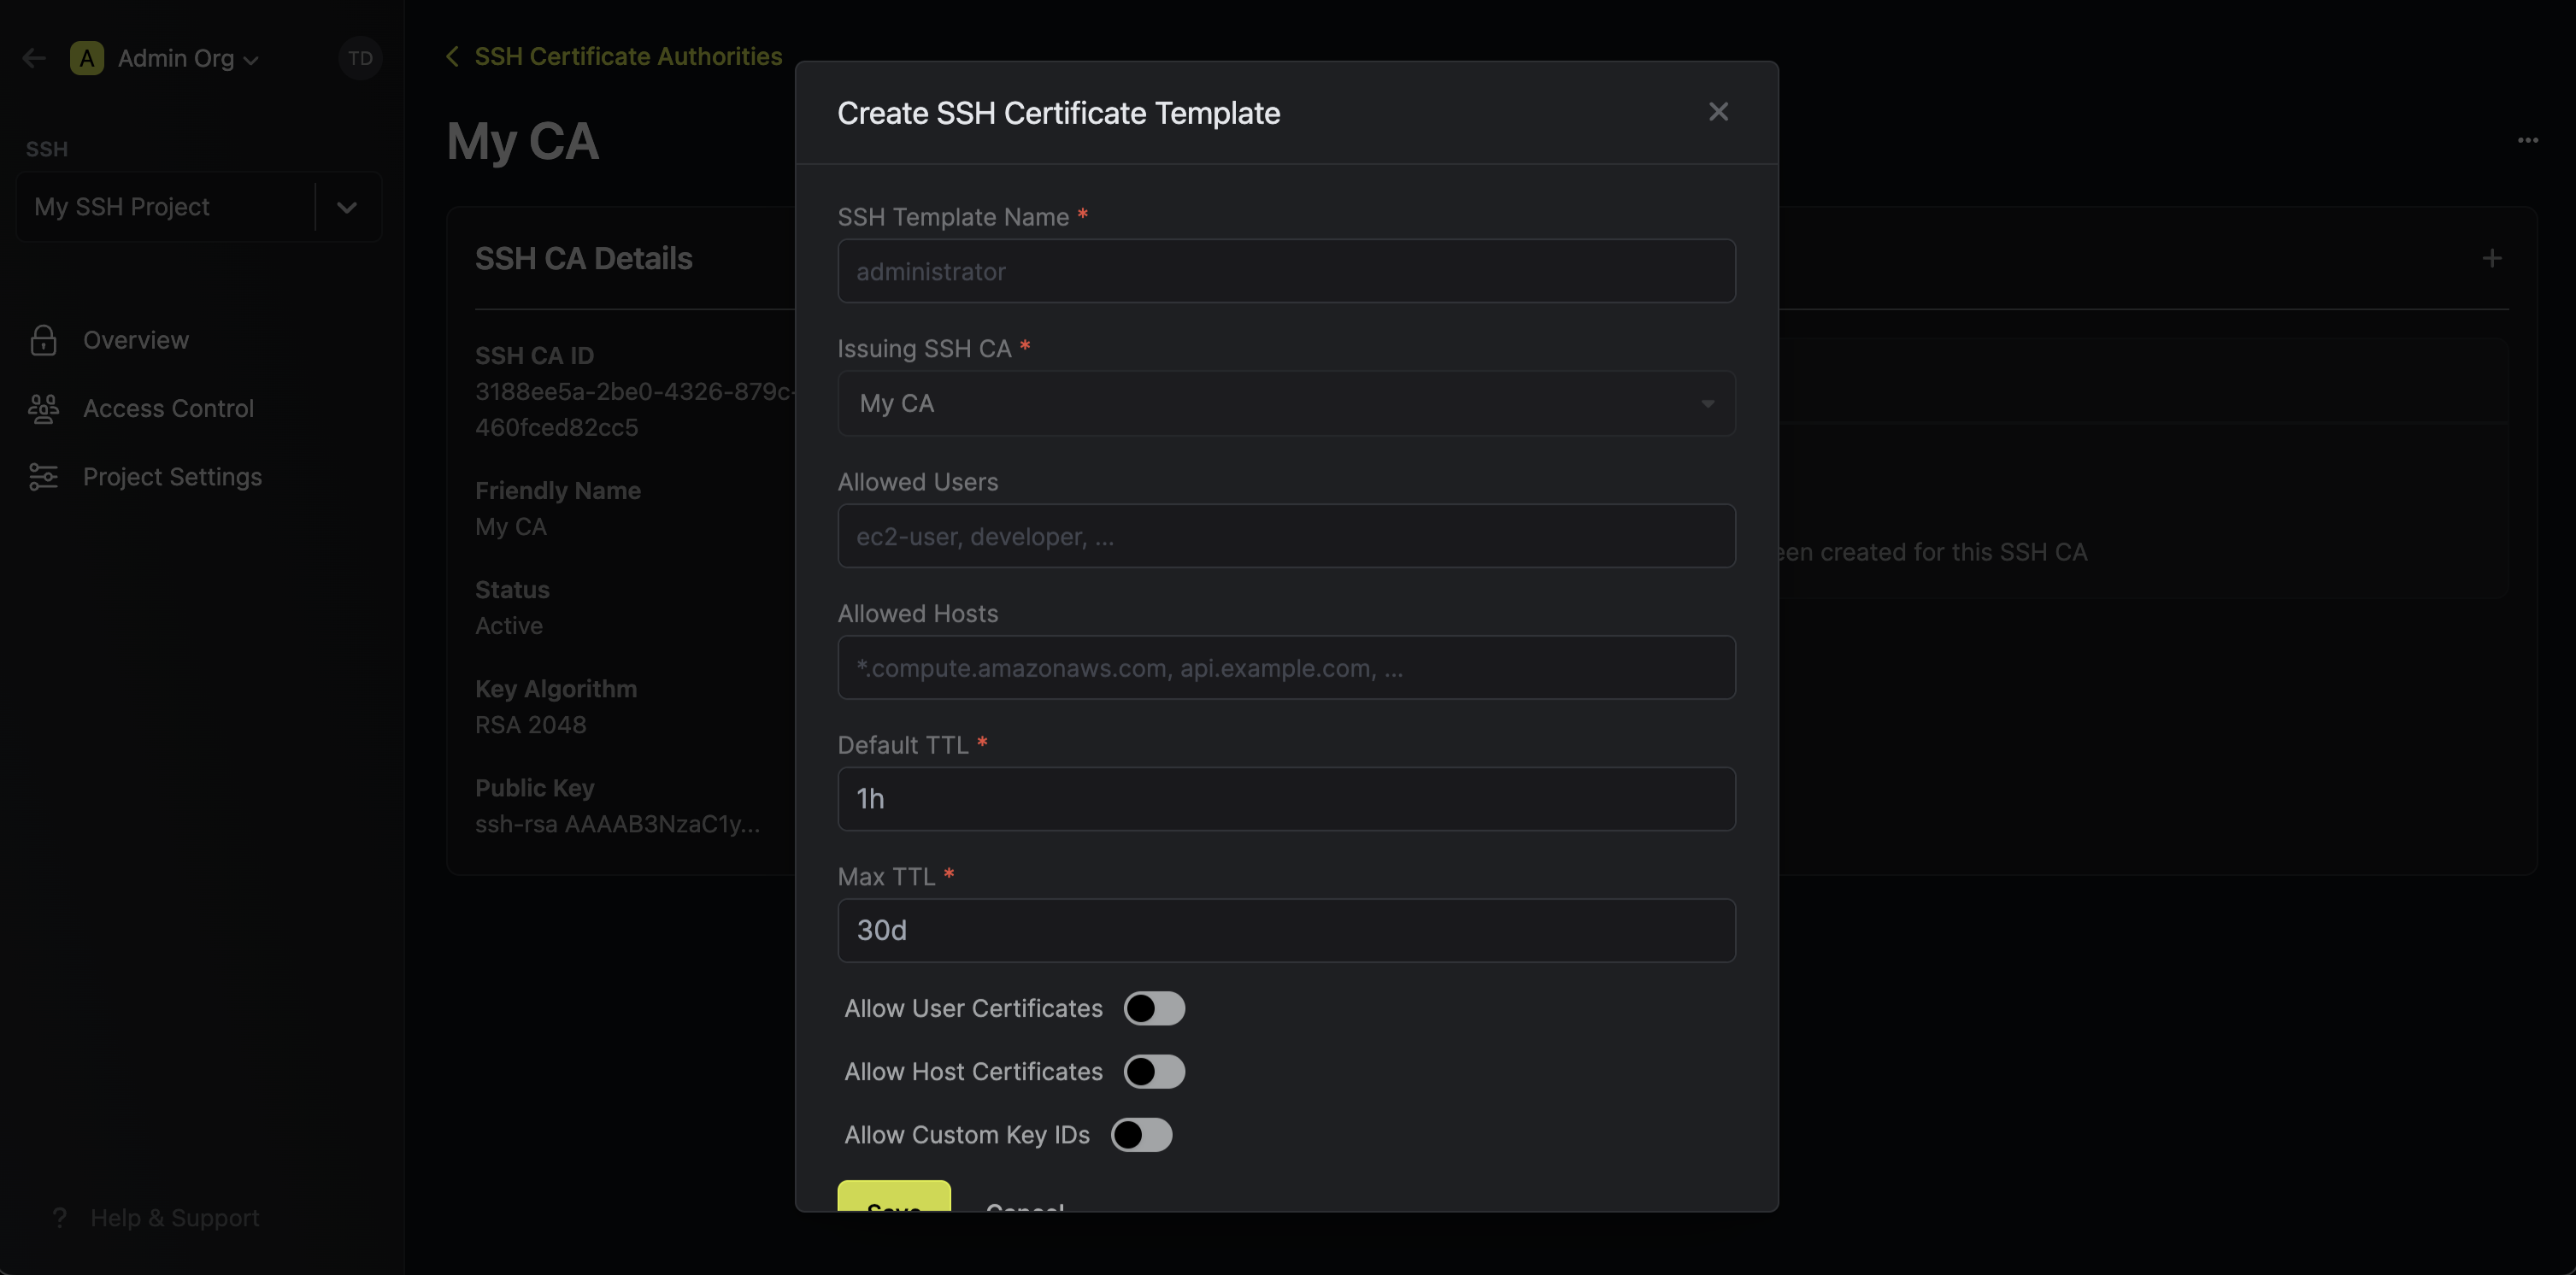Navigate to Access Control section
2576x1275 pixels.
click(167, 409)
